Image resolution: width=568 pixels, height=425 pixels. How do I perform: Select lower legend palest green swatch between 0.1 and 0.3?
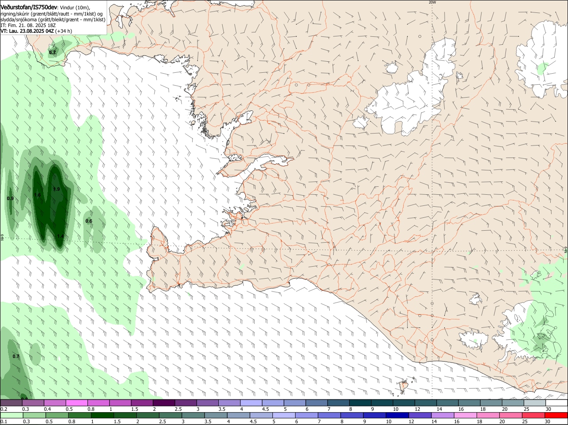12,415
